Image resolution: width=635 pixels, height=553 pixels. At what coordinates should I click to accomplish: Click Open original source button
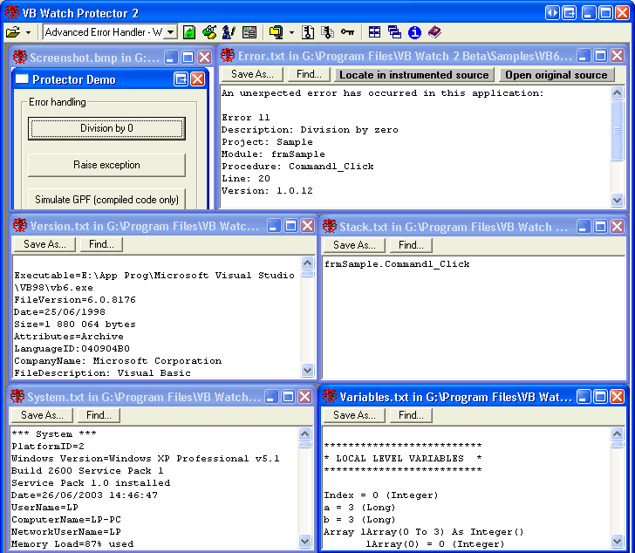556,74
